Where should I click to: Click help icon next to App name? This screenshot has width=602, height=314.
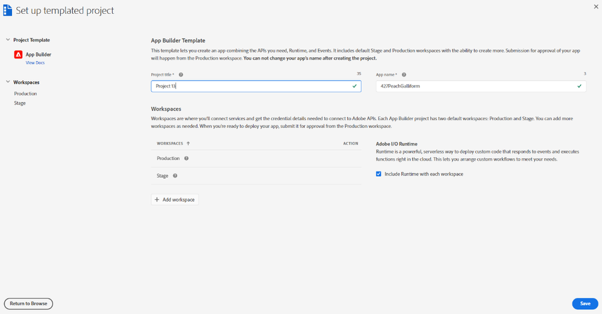click(x=404, y=75)
